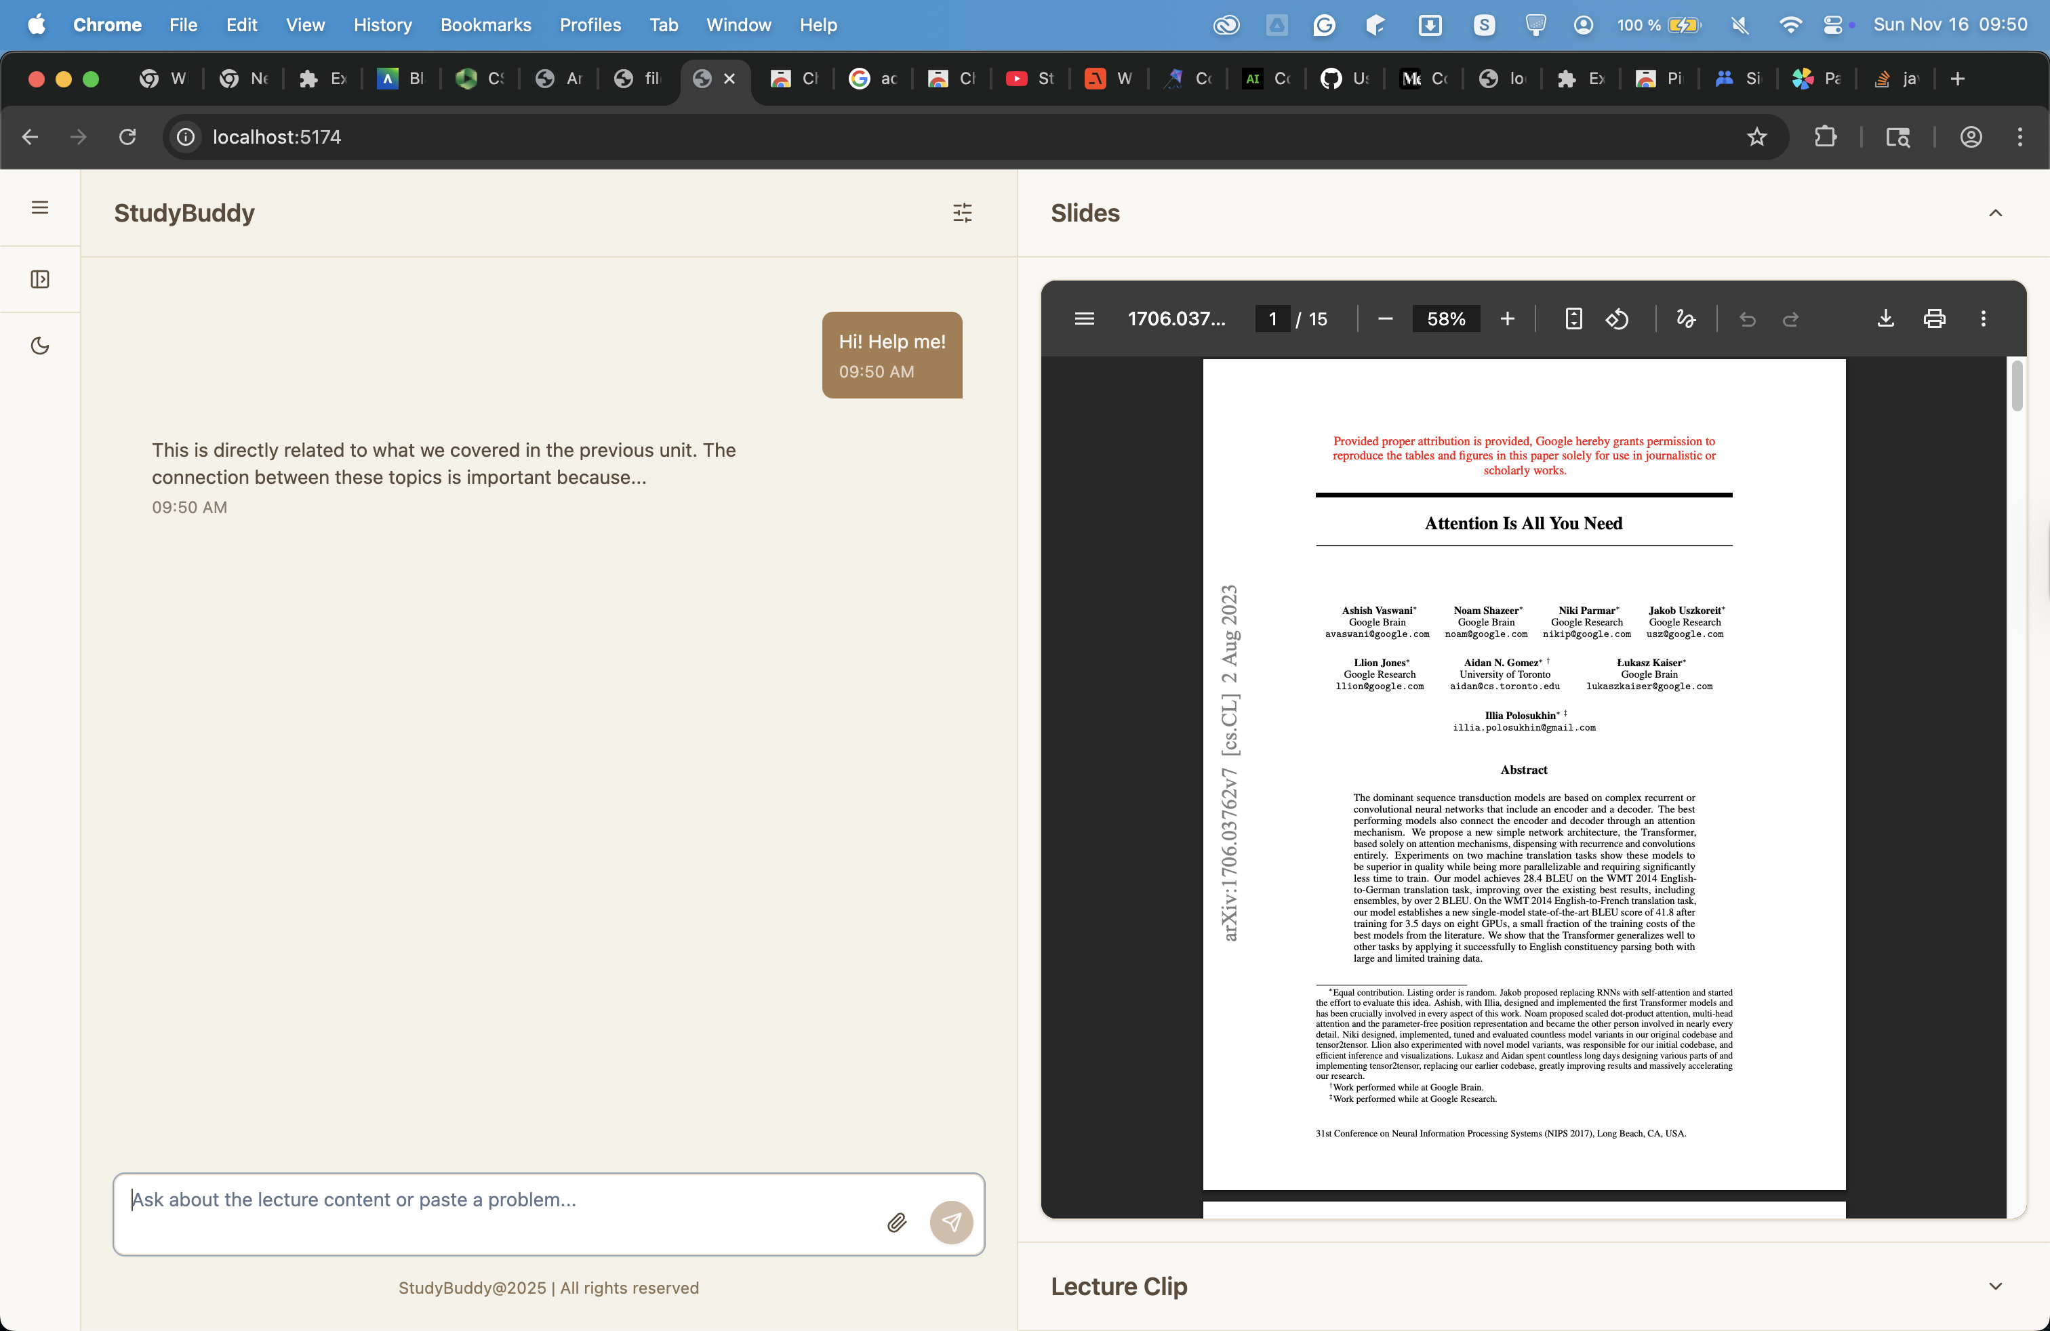Click the send message paper plane button

pos(951,1223)
